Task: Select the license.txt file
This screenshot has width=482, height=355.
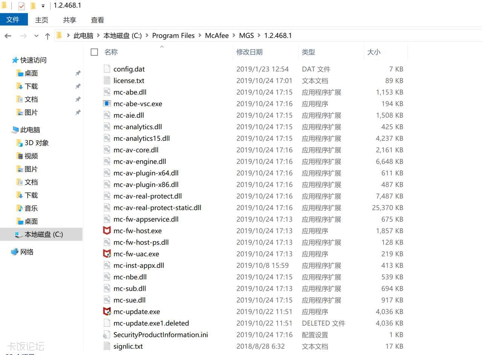Action: point(129,80)
